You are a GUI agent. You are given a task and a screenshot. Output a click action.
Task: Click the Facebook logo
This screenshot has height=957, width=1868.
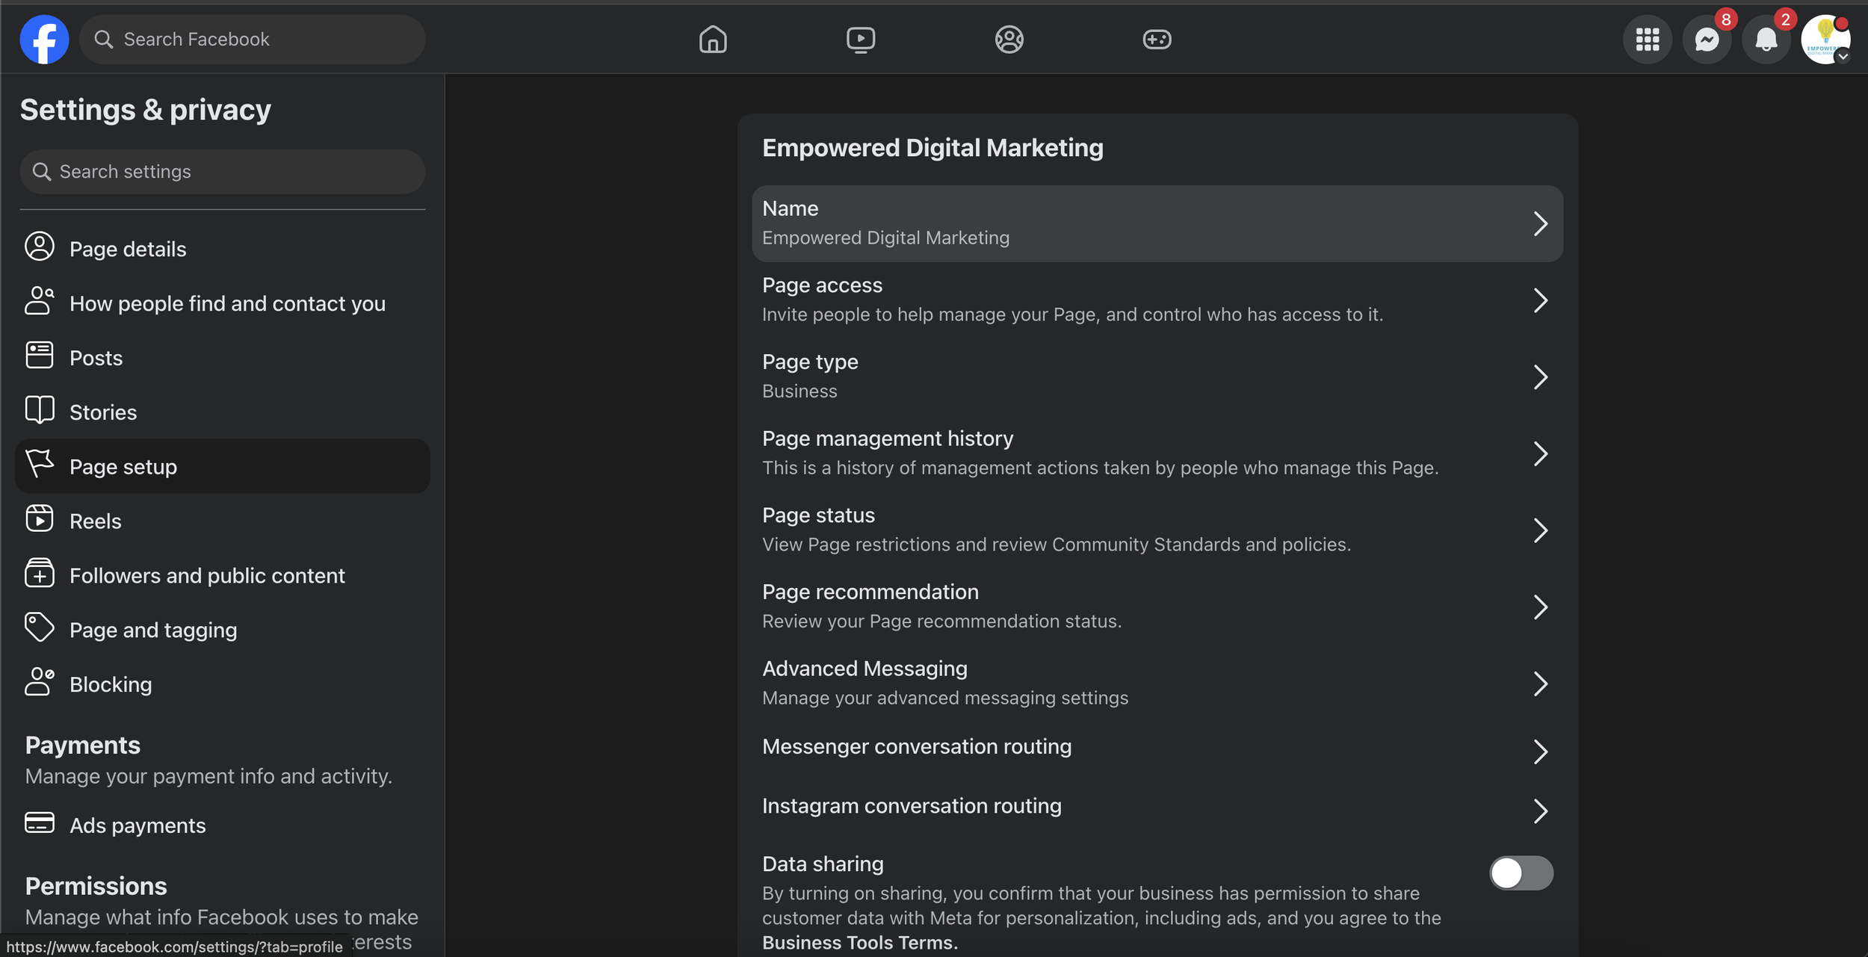tap(44, 39)
